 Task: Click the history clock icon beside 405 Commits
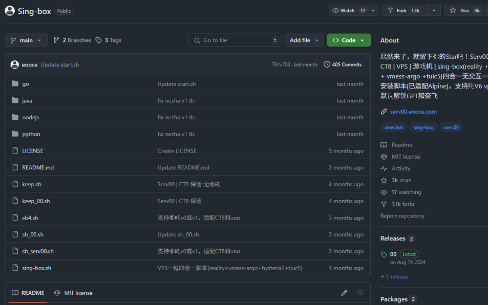[x=327, y=64]
